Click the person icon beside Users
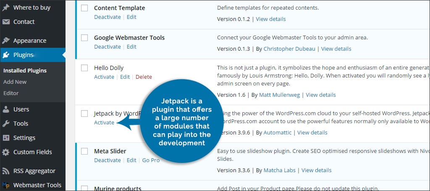 pos(6,109)
